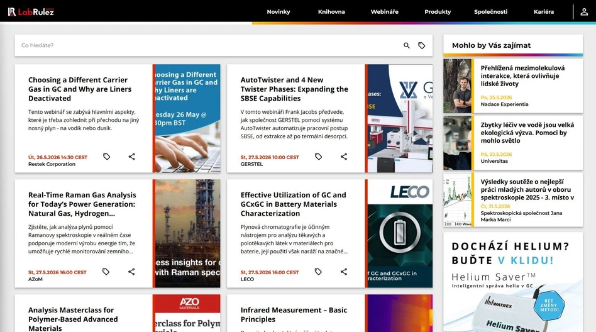Open 'Přehlížená mezimolekulová interakce' article
The width and height of the screenshot is (596, 332).
click(522, 75)
